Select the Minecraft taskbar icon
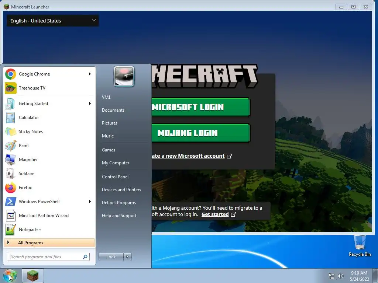 point(33,276)
